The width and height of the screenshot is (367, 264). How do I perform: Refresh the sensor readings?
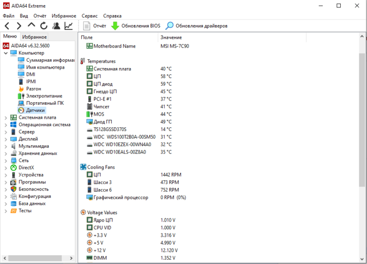pos(44,26)
